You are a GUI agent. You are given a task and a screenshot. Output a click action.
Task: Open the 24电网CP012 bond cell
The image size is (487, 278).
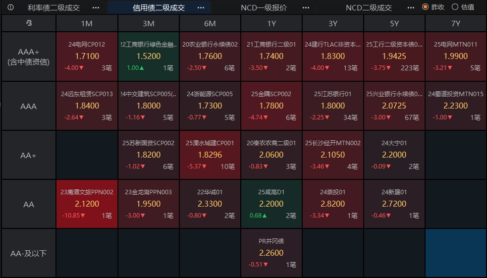[x=87, y=56]
